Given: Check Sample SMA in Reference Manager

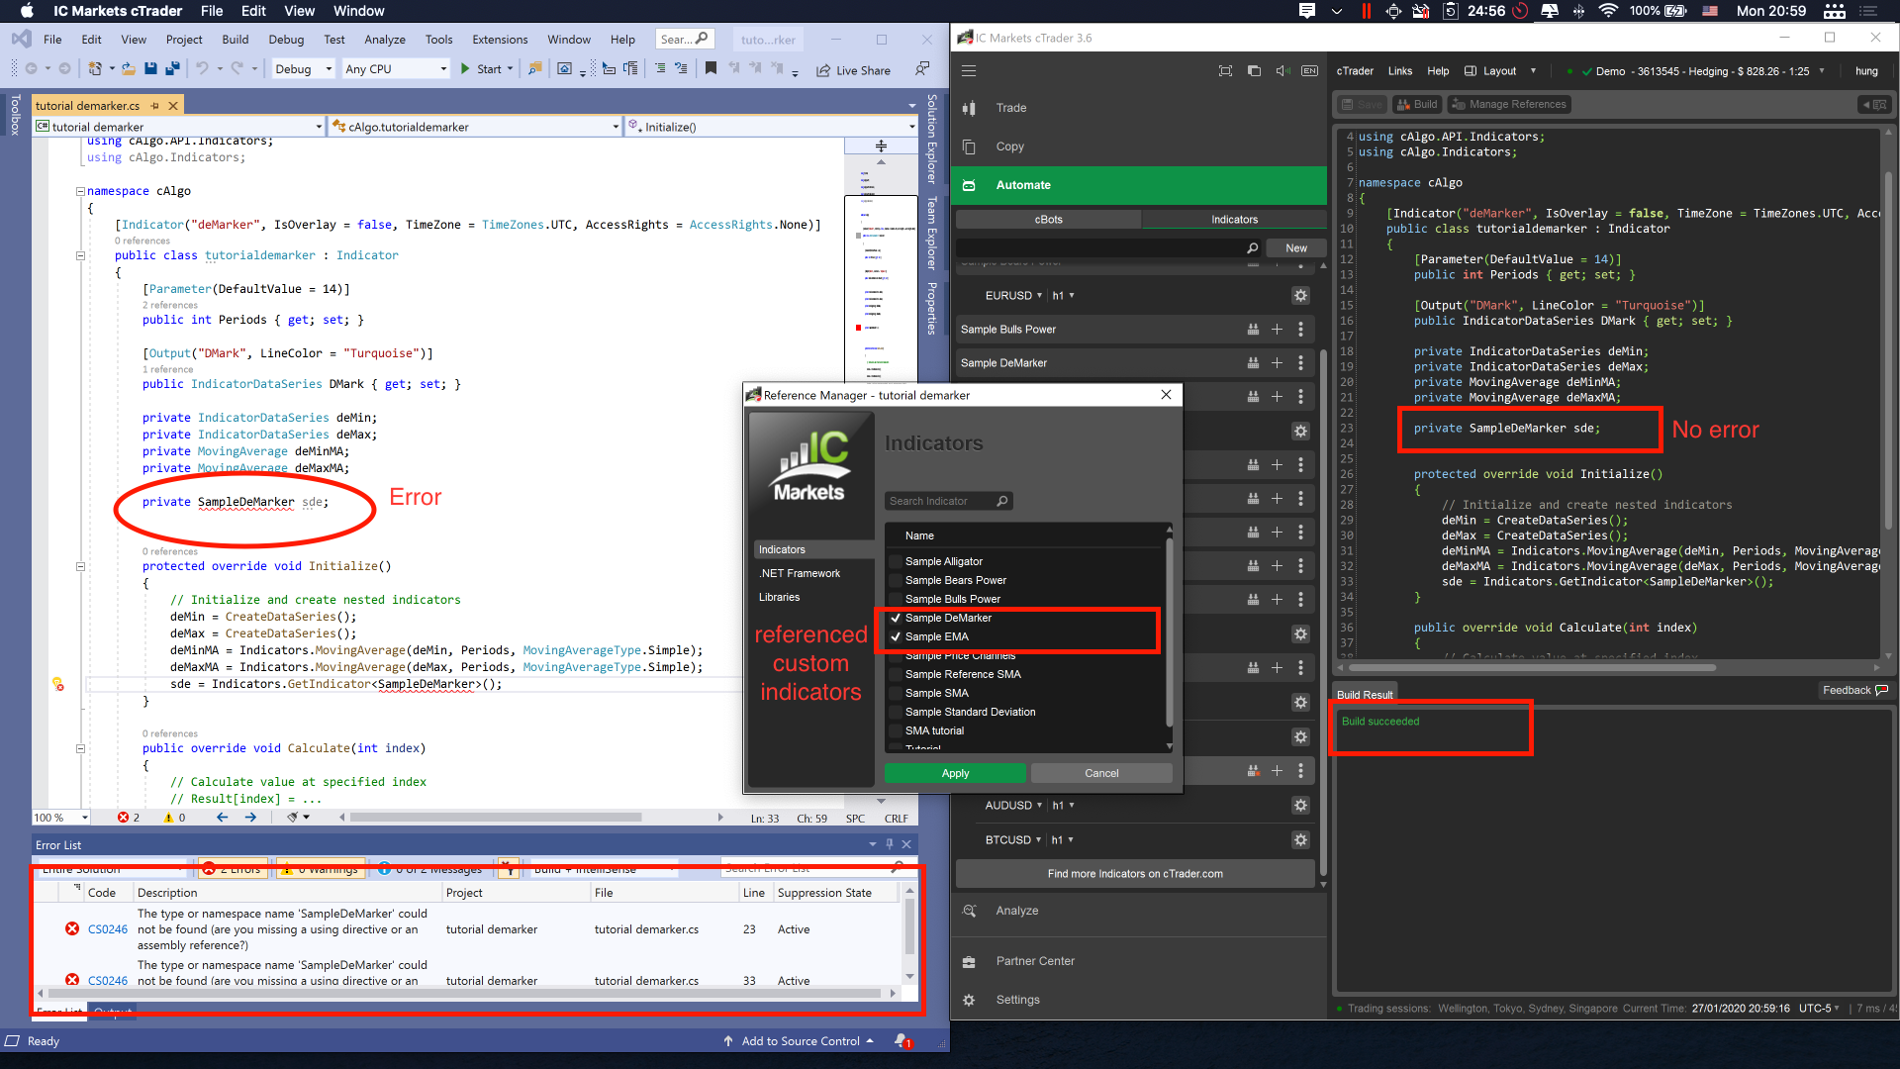Looking at the screenshot, I should pyautogui.click(x=896, y=694).
